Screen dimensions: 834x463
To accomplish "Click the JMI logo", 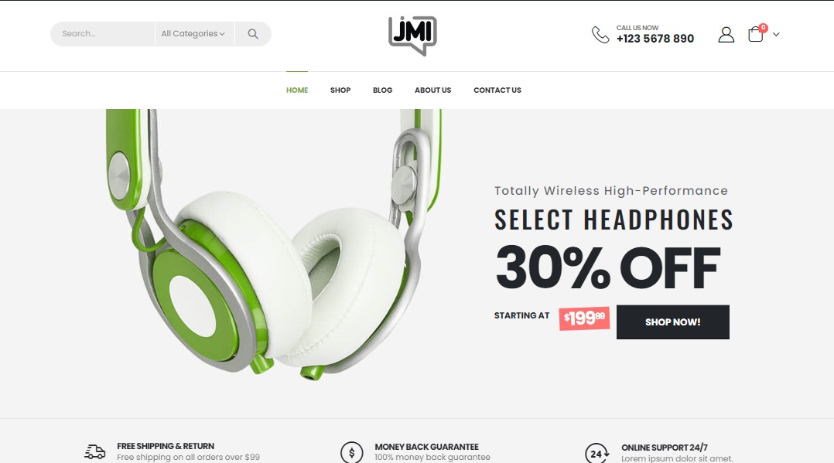I will [x=413, y=36].
